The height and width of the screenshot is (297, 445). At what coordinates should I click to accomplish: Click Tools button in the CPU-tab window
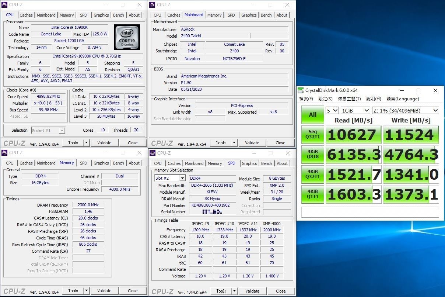[x=73, y=143]
